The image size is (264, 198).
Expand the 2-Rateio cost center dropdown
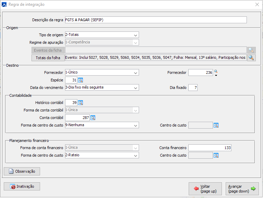click(136, 155)
